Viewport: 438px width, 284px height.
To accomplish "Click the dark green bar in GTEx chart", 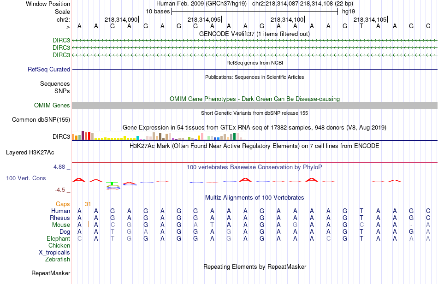I will tap(234, 136).
